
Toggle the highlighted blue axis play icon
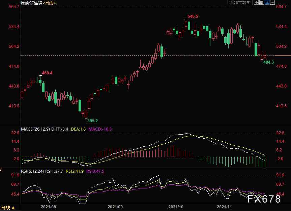[267, 2]
